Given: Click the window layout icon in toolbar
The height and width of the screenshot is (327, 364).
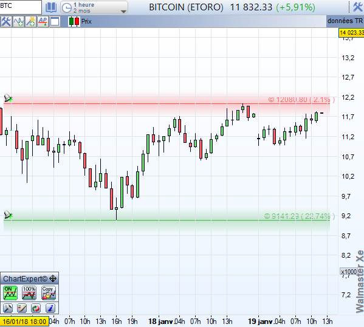Looking at the screenshot, I should click(55, 22).
